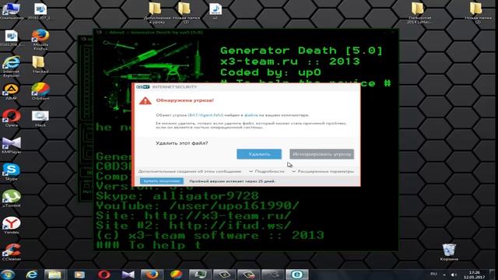The width and height of the screenshot is (498, 280).
Task: Expand the Подробности section
Action: tap(266, 171)
